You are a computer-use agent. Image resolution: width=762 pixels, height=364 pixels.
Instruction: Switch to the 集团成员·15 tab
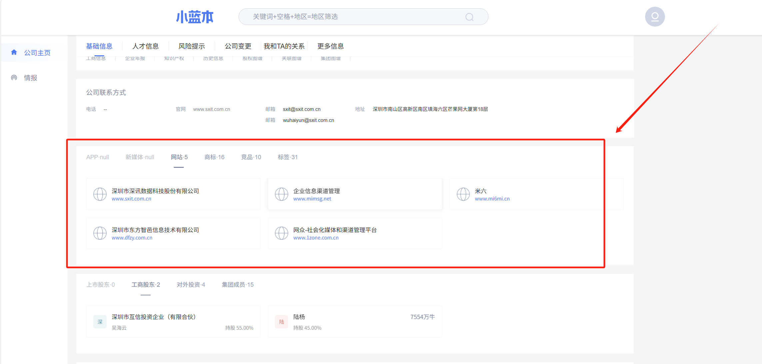click(x=238, y=285)
